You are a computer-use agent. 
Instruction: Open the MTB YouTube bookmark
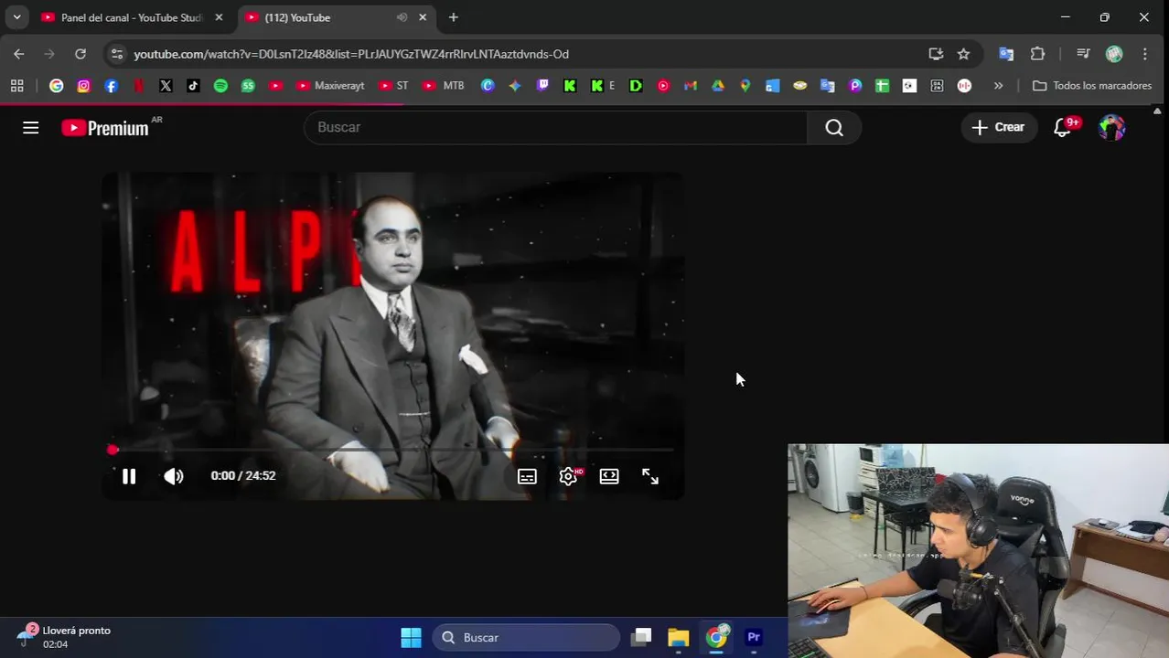coord(444,85)
